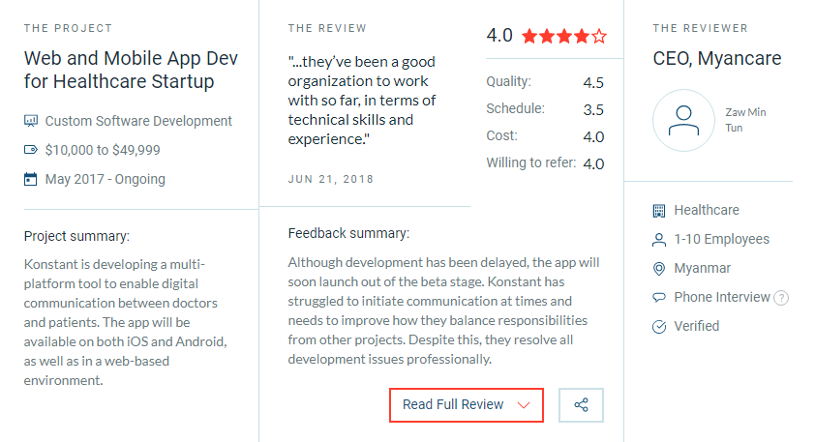This screenshot has height=442, width=815.
Task: Click the Healthcare building icon
Action: [658, 210]
